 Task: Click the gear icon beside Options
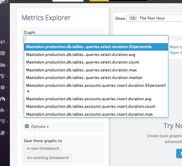click(x=27, y=126)
